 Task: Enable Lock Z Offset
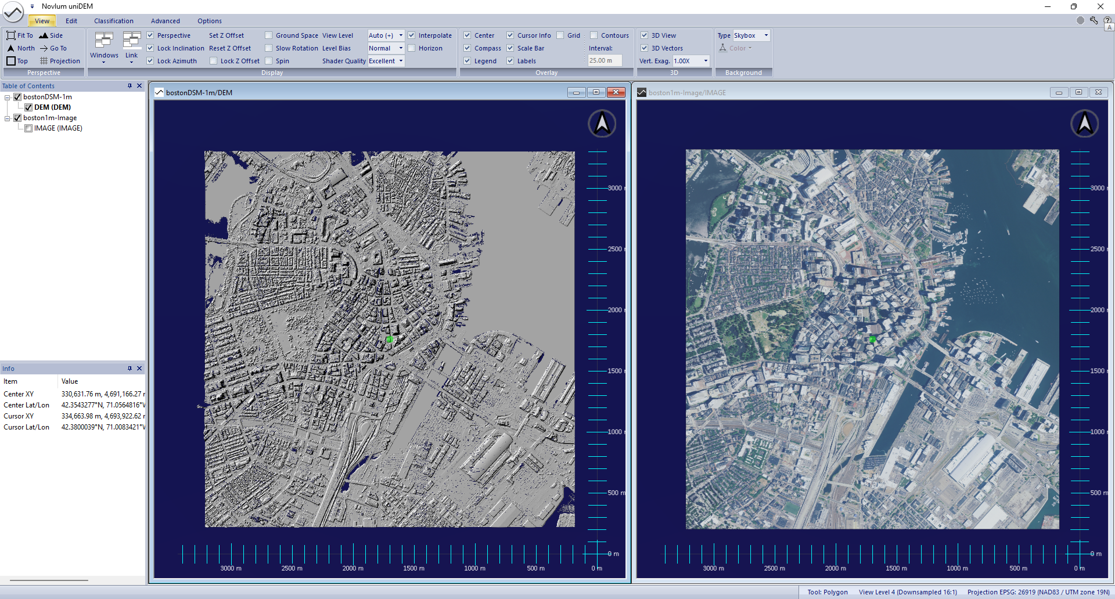point(214,61)
